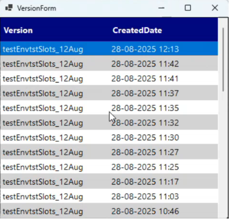This screenshot has width=229, height=219.
Task: Click the vertical scrollbar thumb
Action: [223, 60]
